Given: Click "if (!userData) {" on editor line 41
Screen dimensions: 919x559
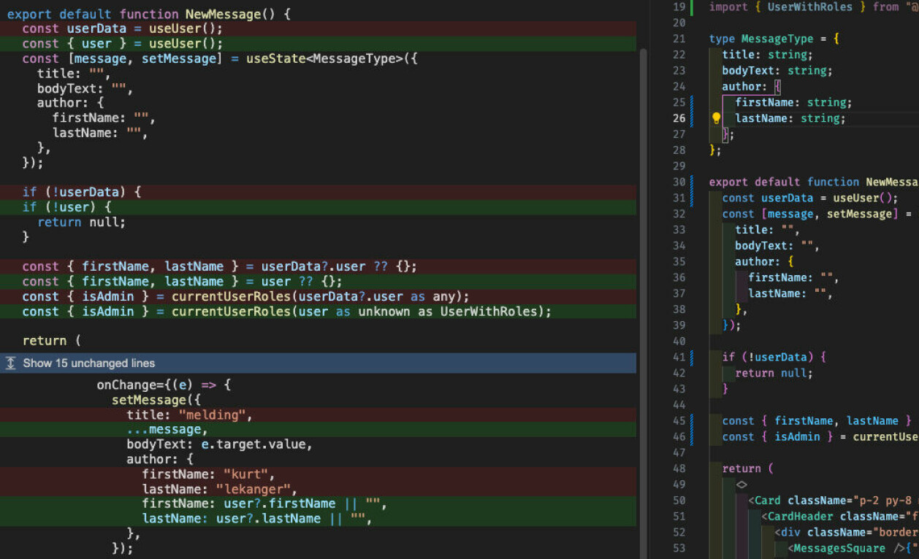Looking at the screenshot, I should pyautogui.click(x=774, y=357).
